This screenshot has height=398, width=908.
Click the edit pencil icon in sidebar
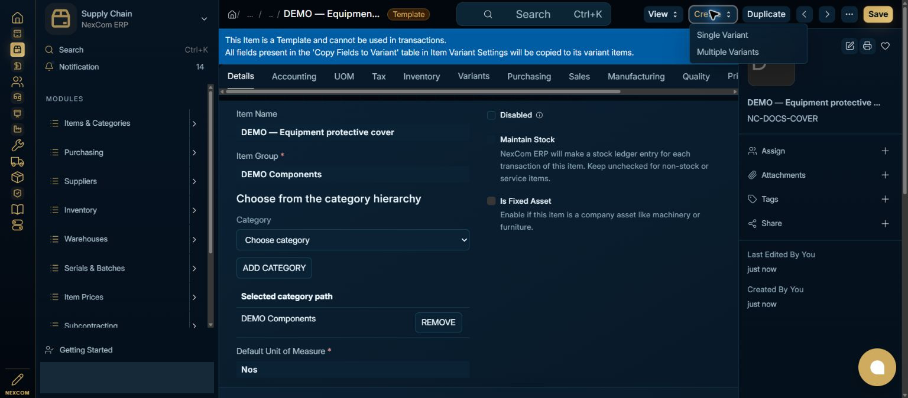[x=849, y=45]
